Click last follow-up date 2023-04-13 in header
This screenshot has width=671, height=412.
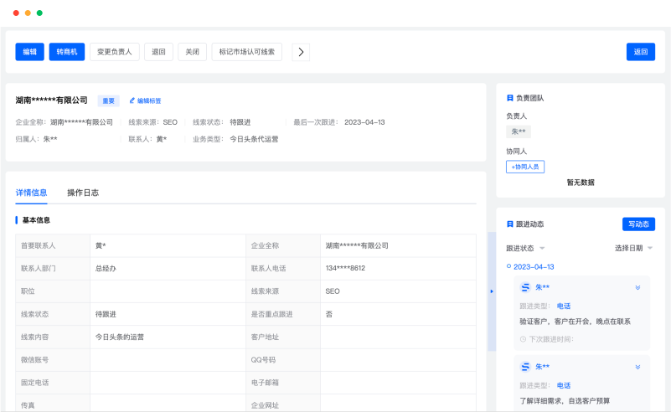coord(364,122)
